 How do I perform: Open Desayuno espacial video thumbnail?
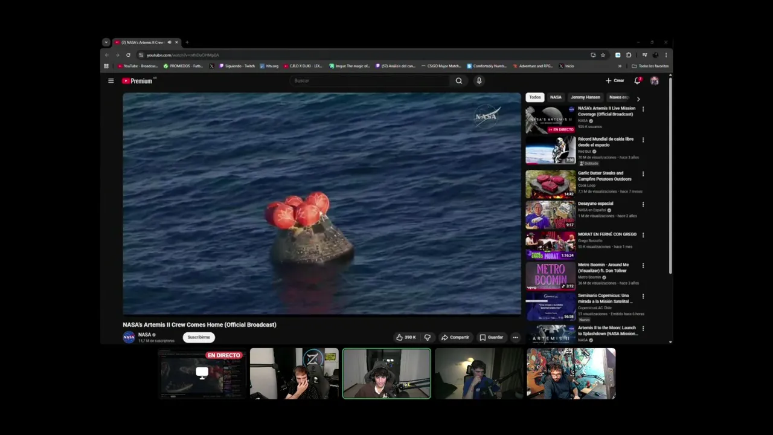[x=550, y=215]
